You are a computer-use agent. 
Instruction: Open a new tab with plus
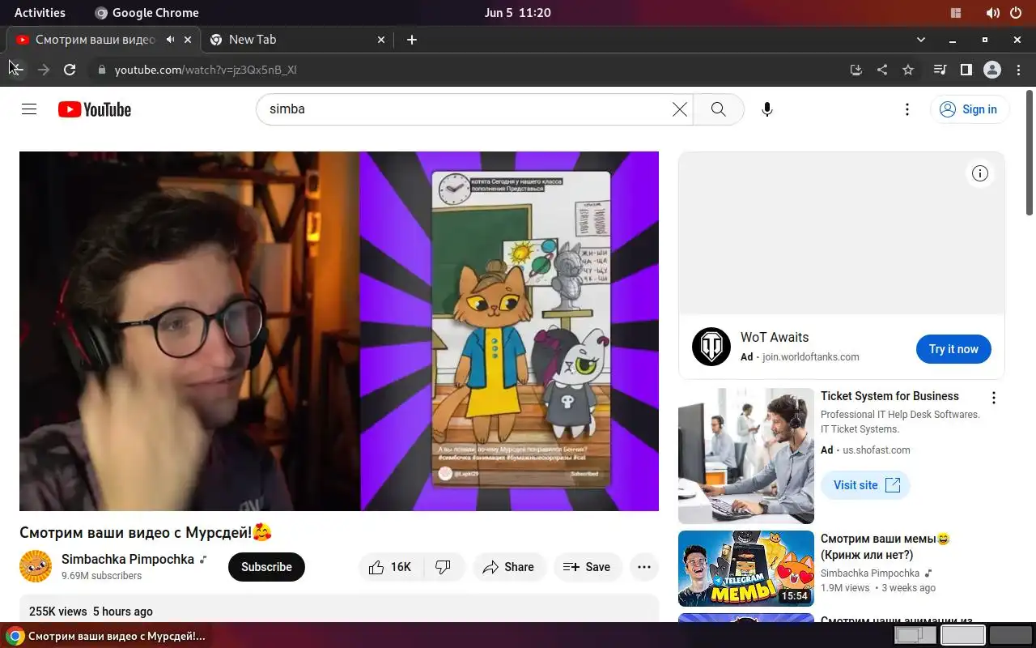pos(412,39)
